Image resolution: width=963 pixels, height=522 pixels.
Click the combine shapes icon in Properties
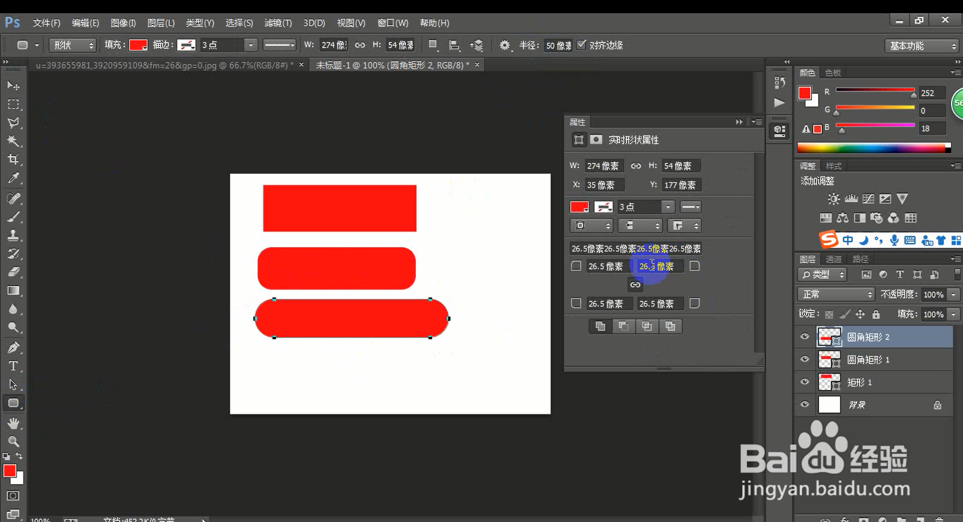[x=600, y=326]
